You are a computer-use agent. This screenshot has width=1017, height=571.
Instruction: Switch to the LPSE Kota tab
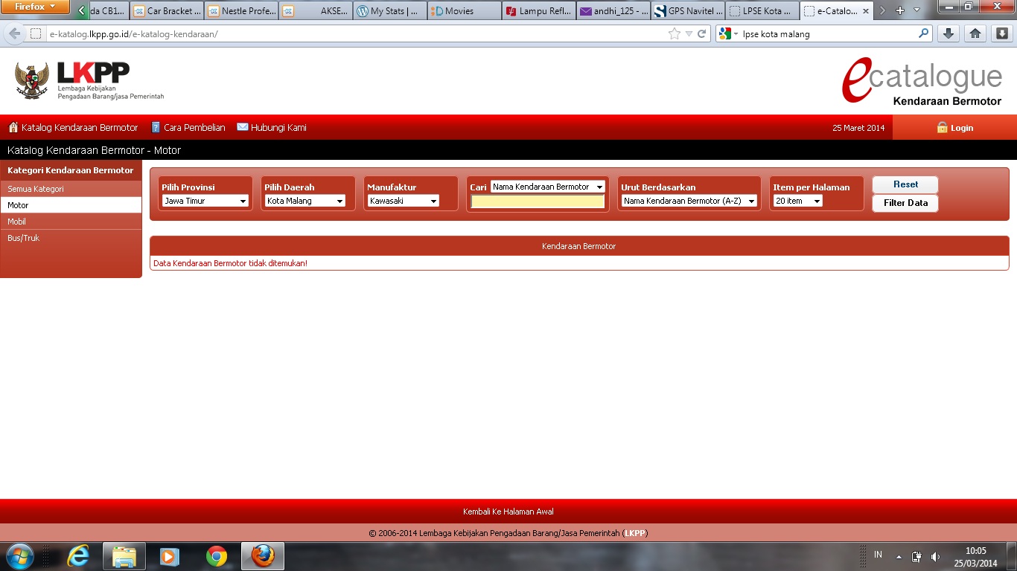(762, 11)
